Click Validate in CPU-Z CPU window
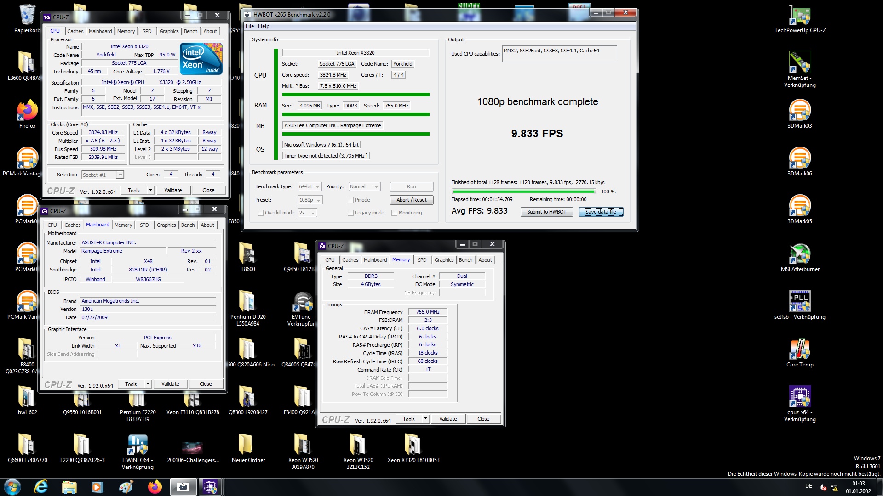Image resolution: width=883 pixels, height=496 pixels. click(173, 191)
